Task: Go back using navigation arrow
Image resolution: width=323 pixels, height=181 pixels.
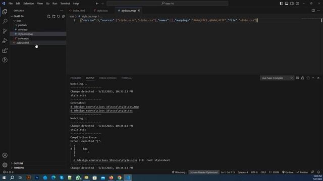Action: coord(97,4)
